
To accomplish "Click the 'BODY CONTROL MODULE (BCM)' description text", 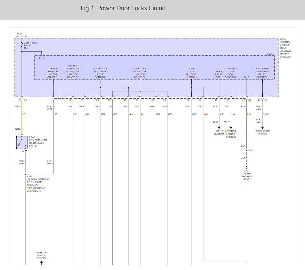I will click(286, 48).
